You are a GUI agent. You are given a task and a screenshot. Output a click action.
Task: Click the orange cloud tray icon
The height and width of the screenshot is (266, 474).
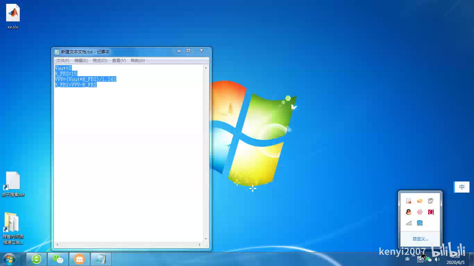pyautogui.click(x=420, y=201)
